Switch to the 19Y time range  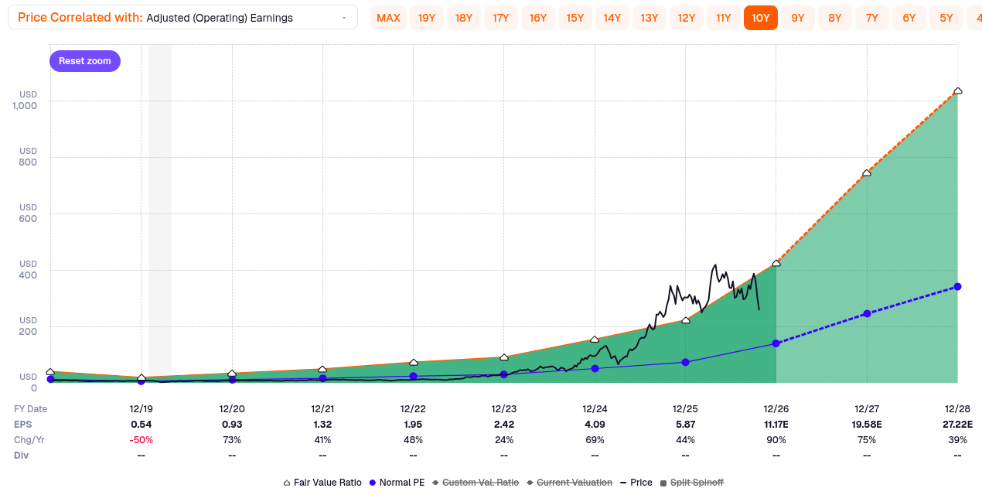(427, 18)
